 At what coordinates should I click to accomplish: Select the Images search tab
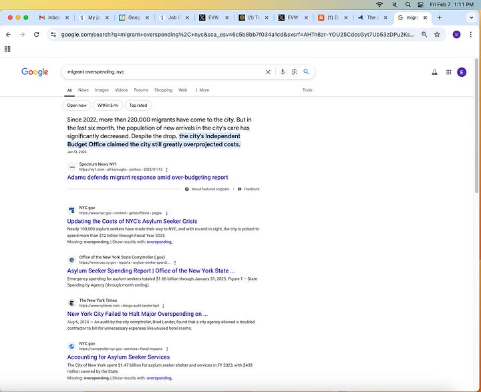[x=102, y=90]
